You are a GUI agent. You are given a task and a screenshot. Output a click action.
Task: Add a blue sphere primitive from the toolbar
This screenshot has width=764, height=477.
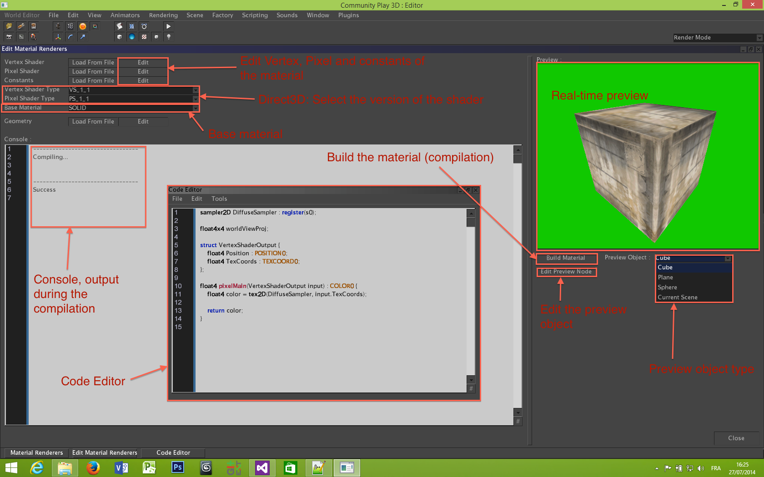131,37
